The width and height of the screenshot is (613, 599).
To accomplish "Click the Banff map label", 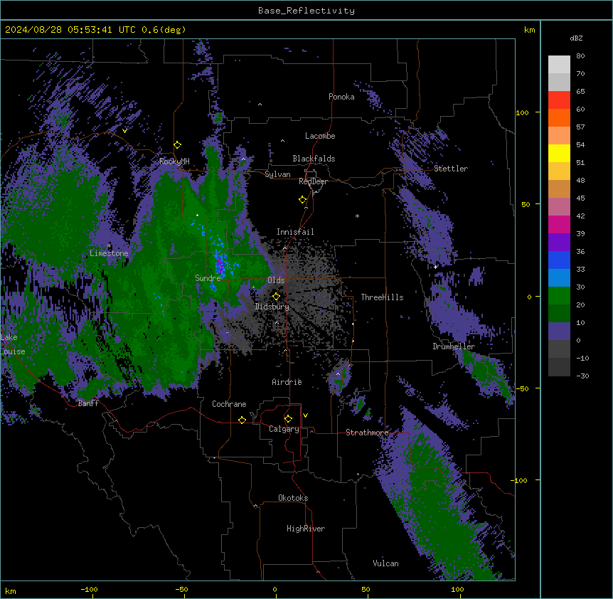I will coord(88,403).
